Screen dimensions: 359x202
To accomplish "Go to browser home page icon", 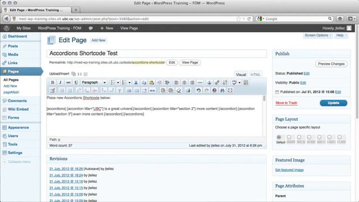I will 340,19.
